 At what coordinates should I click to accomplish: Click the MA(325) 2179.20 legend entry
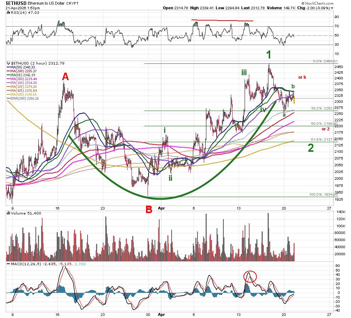pos(22,87)
